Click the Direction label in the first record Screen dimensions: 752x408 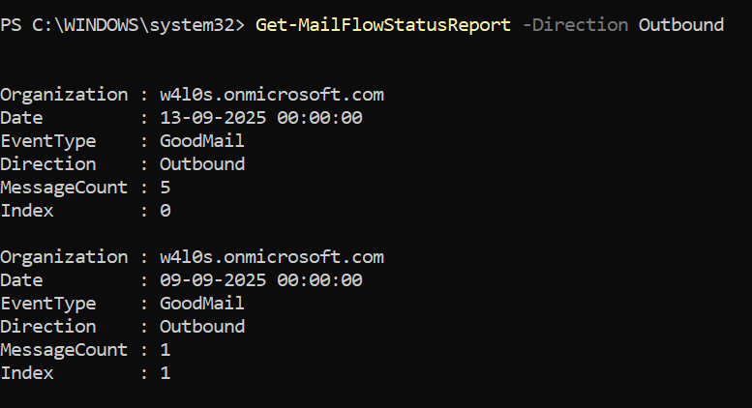48,164
